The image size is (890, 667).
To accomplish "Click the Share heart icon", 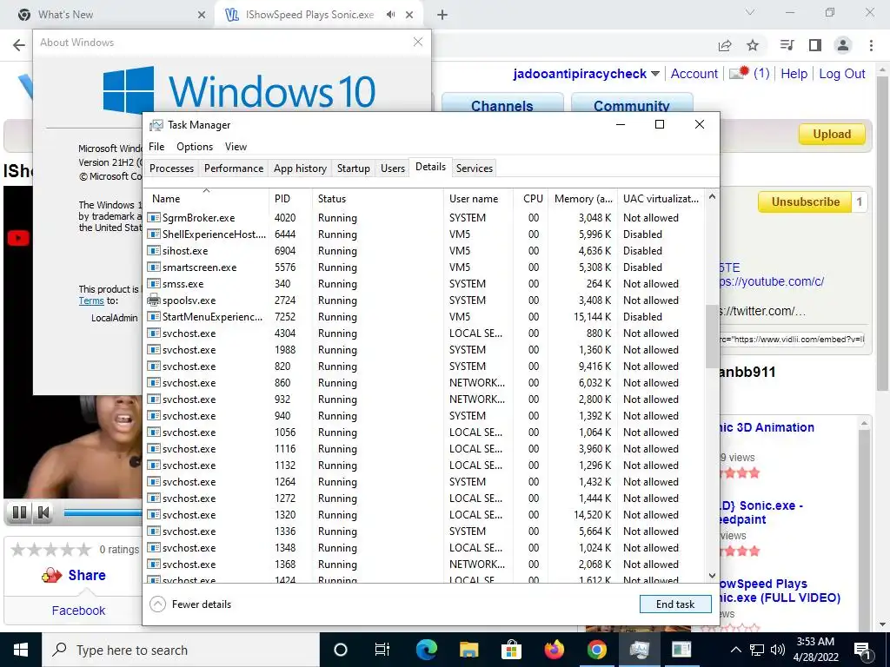I will tap(51, 575).
